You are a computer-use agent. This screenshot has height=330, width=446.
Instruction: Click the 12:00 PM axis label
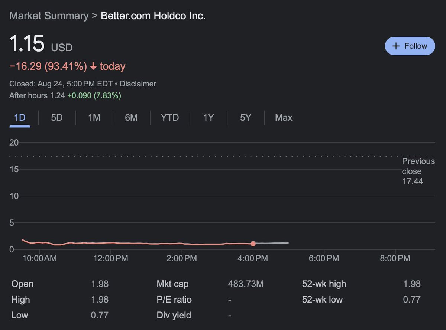tap(111, 258)
